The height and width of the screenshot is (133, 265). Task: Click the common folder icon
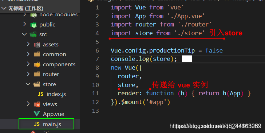[37, 54]
